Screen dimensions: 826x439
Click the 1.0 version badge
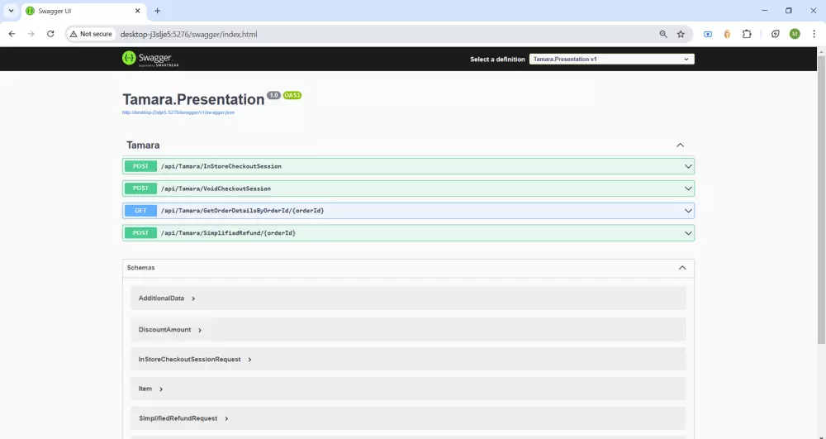point(273,95)
